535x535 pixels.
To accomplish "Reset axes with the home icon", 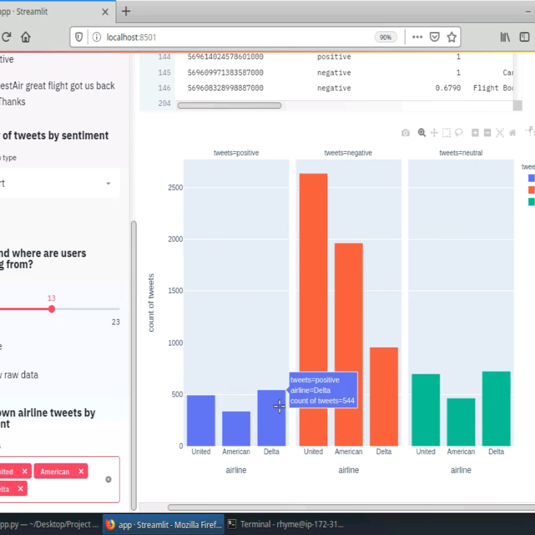I will (512, 132).
